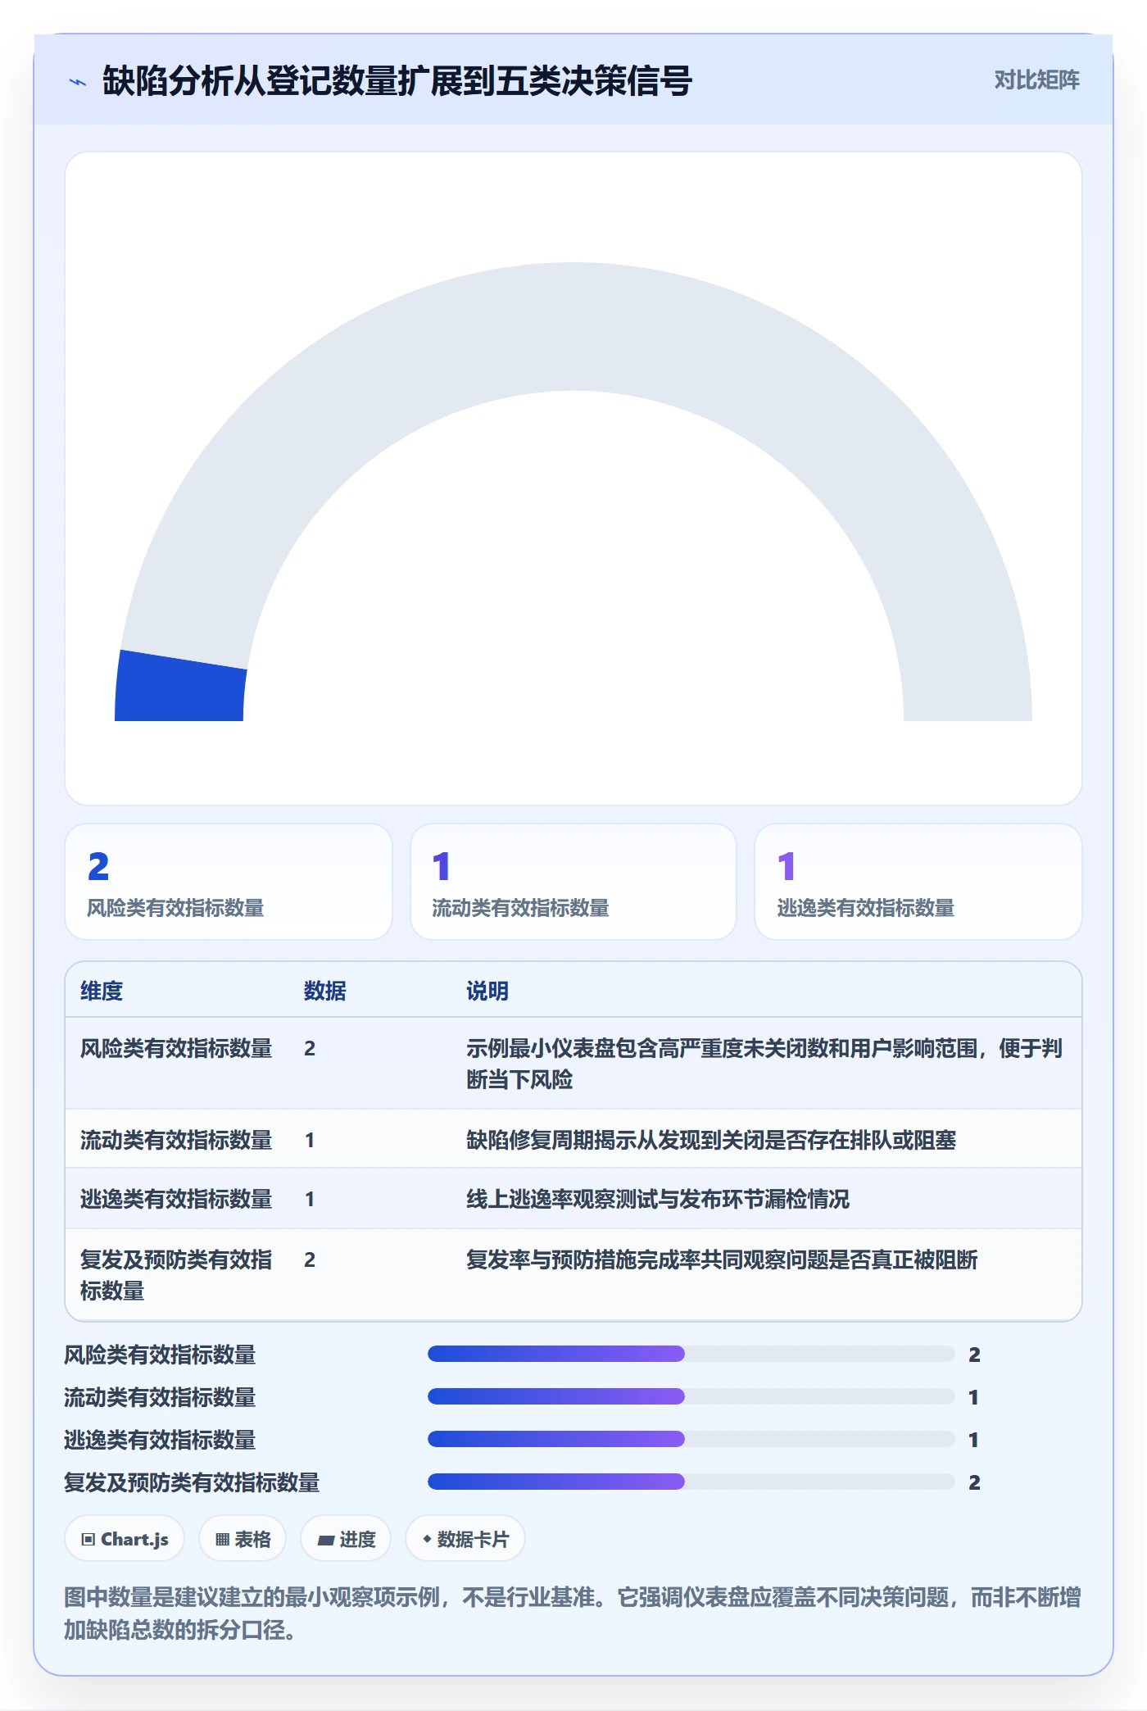Click the description starting with 示例最小仪表盘

point(764,1064)
